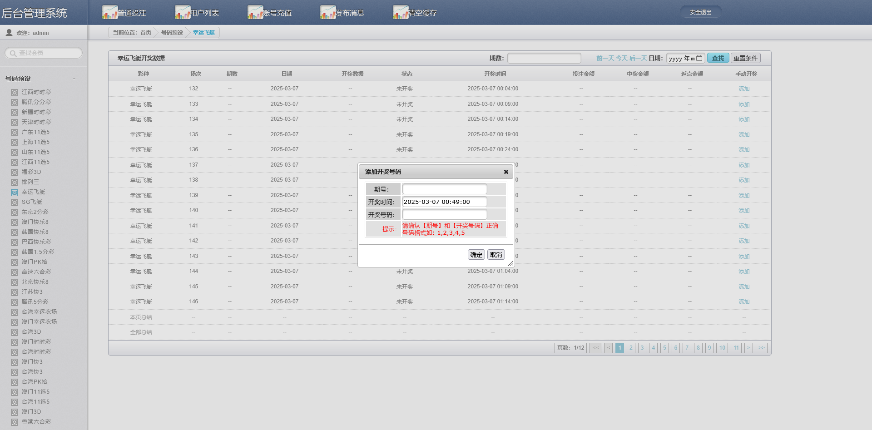Open 用户列表 from top navigation icon
Viewport: 872px width, 430px height.
183,12
